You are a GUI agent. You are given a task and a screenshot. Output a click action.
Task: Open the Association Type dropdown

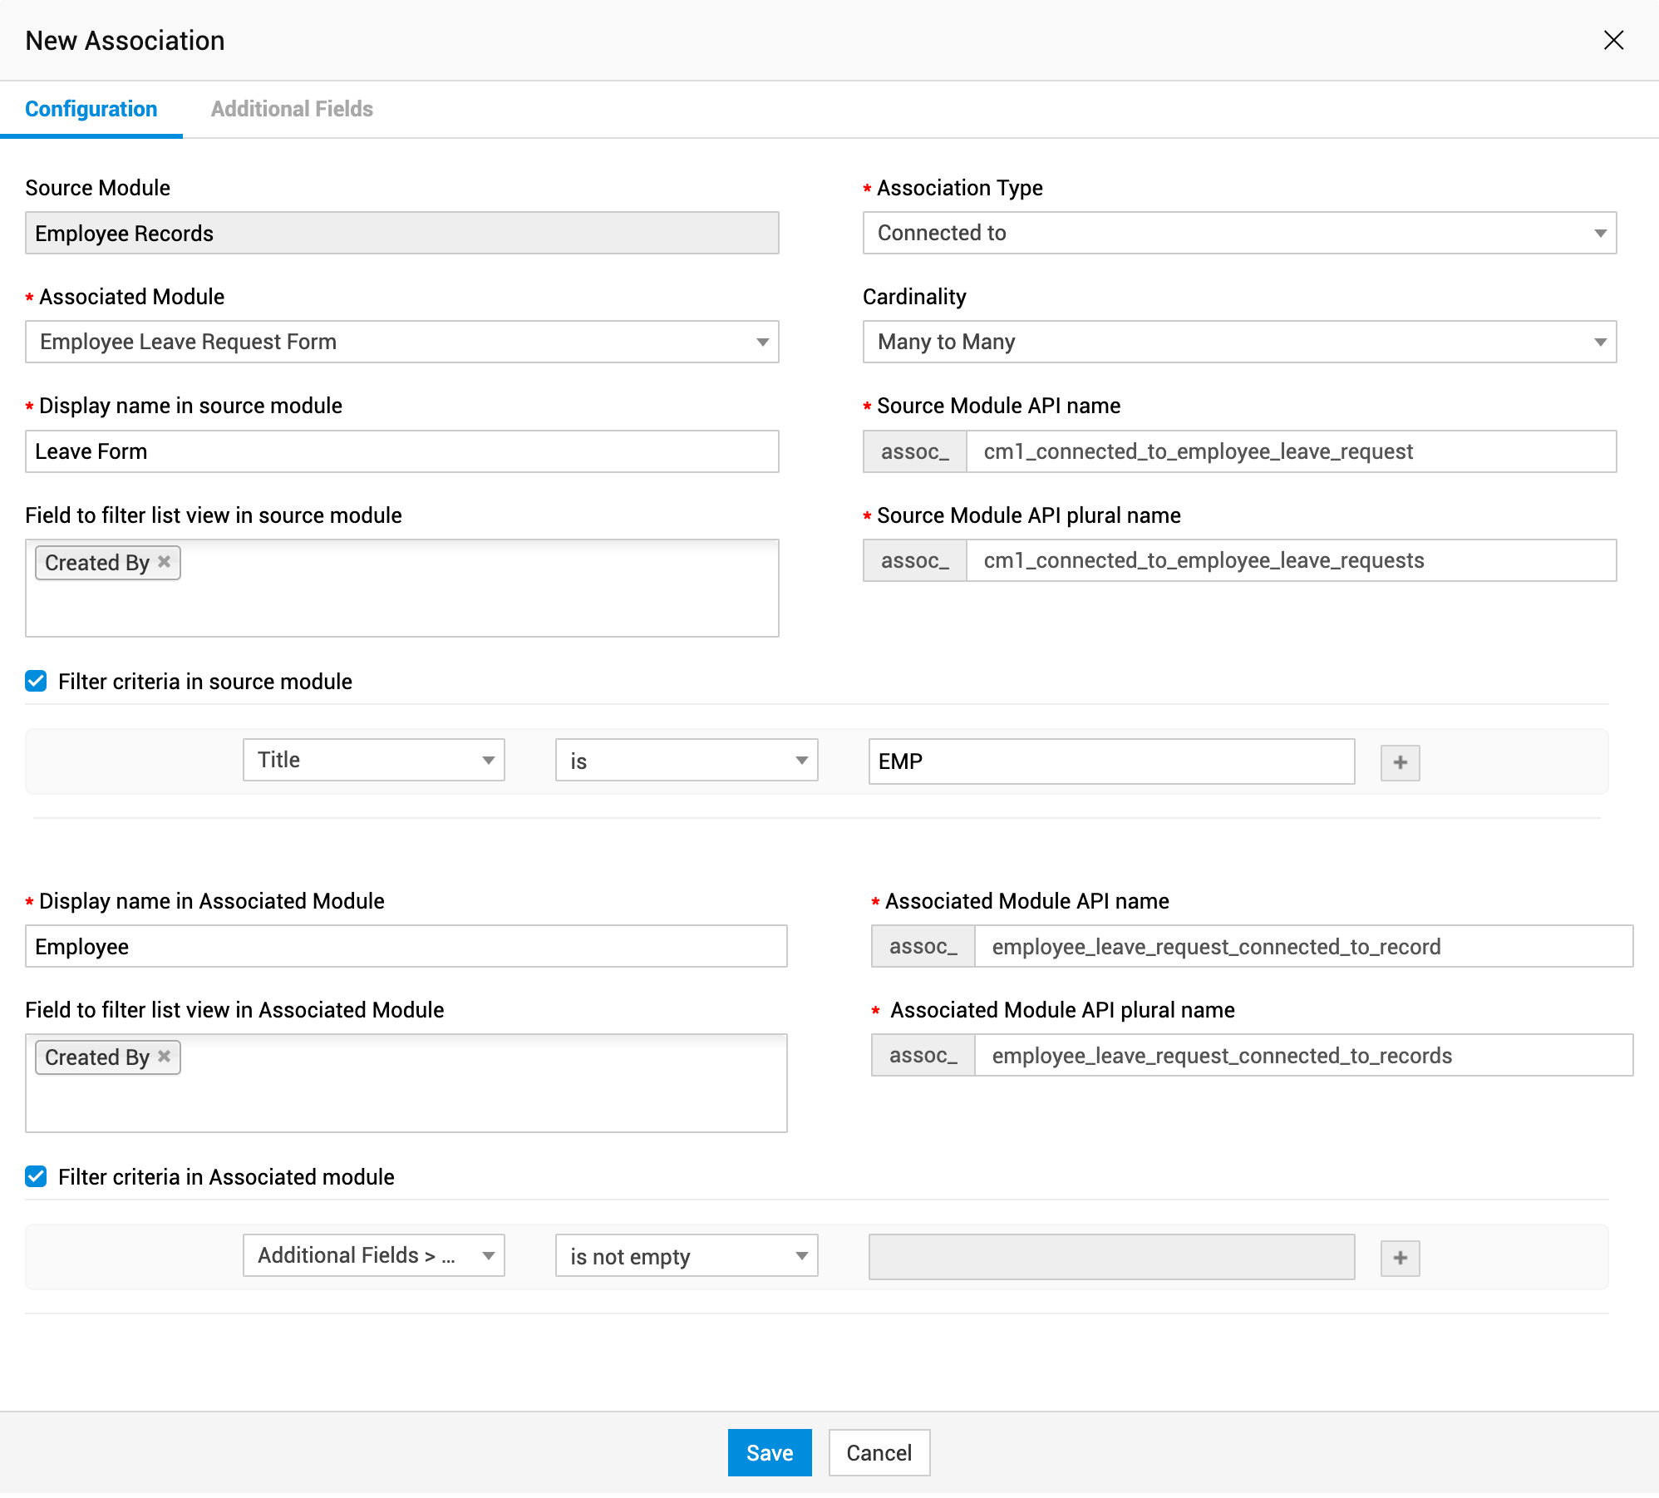point(1238,233)
